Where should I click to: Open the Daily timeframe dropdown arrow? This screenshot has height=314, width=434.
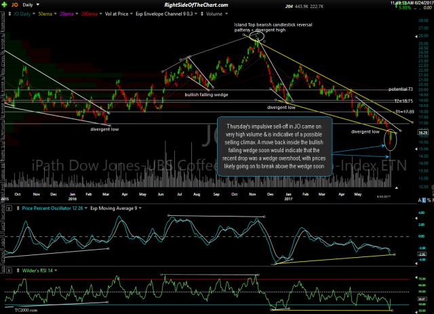click(38, 5)
